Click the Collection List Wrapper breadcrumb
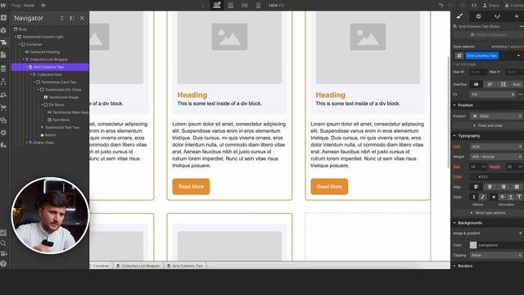524x295 pixels. click(140, 265)
